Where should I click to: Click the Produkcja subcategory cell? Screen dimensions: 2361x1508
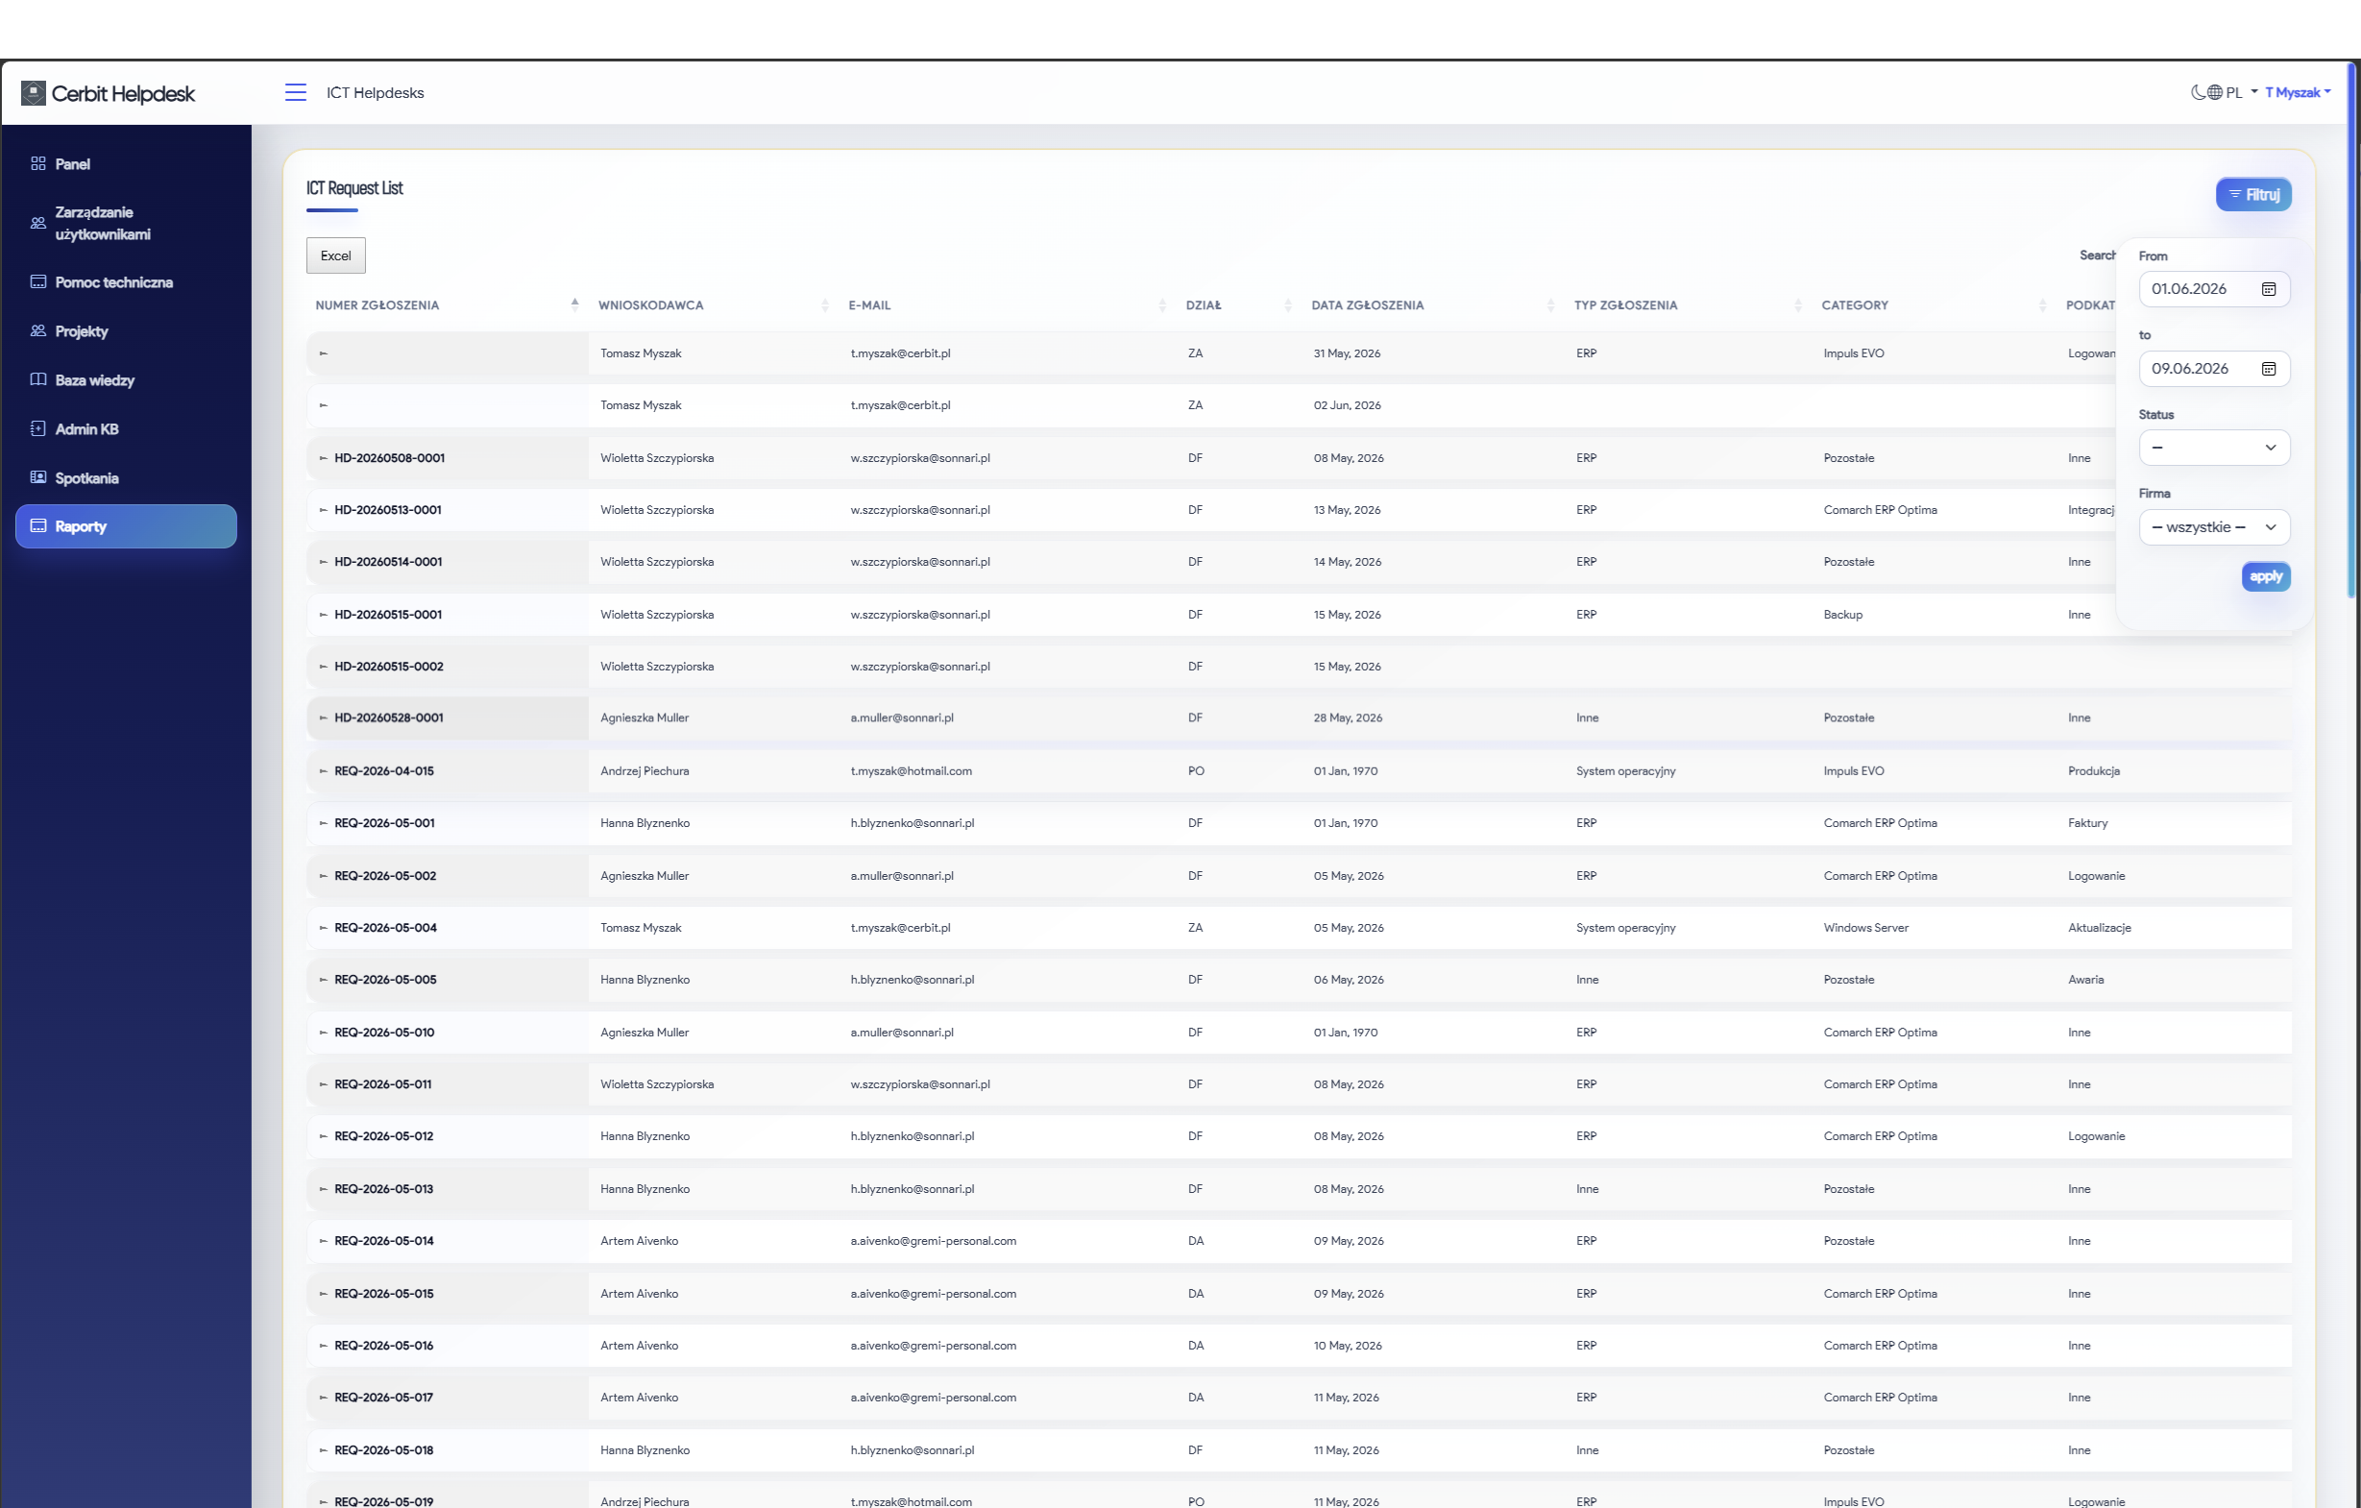pos(2093,770)
